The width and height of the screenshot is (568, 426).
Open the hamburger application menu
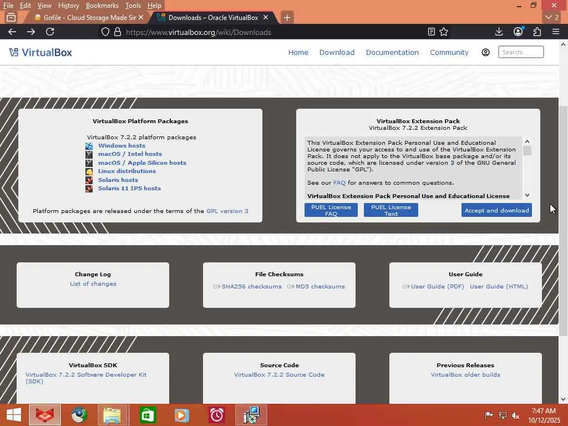(556, 32)
